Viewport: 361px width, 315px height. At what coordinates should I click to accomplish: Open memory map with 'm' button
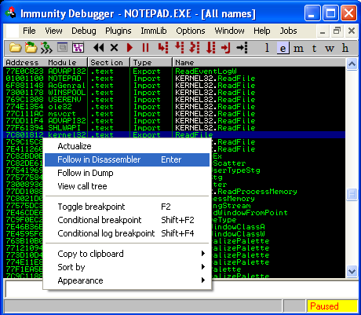tap(298, 48)
